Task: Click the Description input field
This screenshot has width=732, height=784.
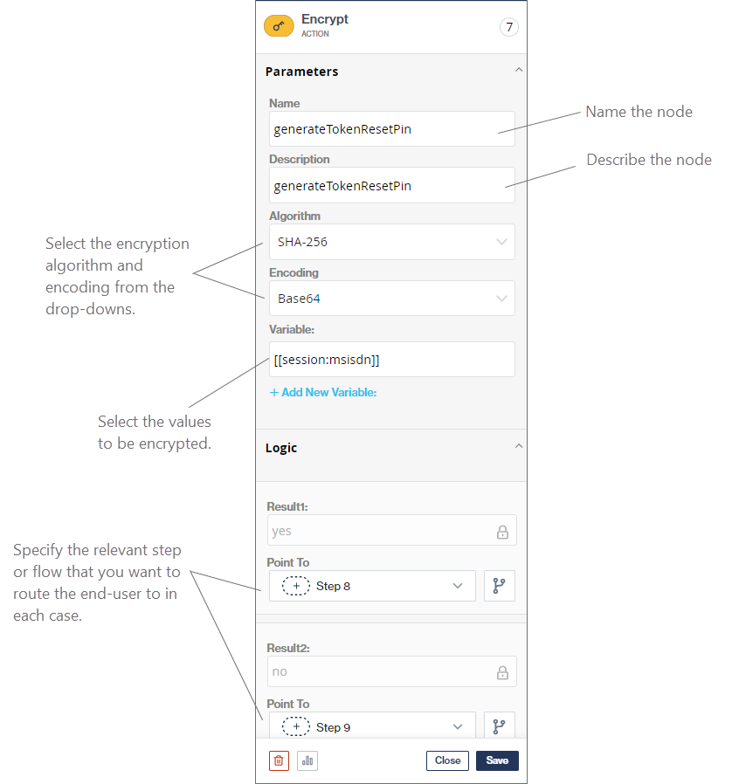Action: tap(391, 185)
